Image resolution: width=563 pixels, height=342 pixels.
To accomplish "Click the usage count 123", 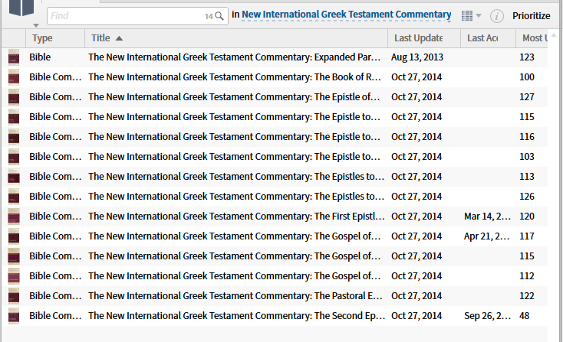I will pos(527,57).
